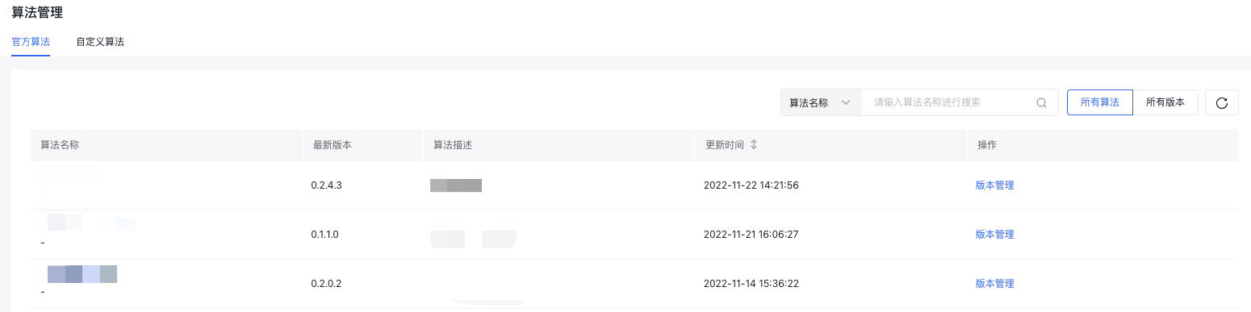
Task: Click the dropdown chevron next to 算法名称
Action: pyautogui.click(x=846, y=103)
